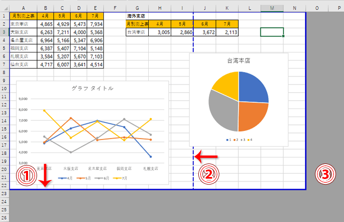Select column A header

point(23,8)
